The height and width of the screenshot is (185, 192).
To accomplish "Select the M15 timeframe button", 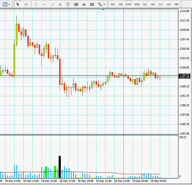I will [129, 5].
